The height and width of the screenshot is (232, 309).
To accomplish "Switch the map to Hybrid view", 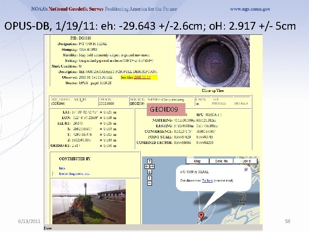I will pyautogui.click(x=245, y=161).
